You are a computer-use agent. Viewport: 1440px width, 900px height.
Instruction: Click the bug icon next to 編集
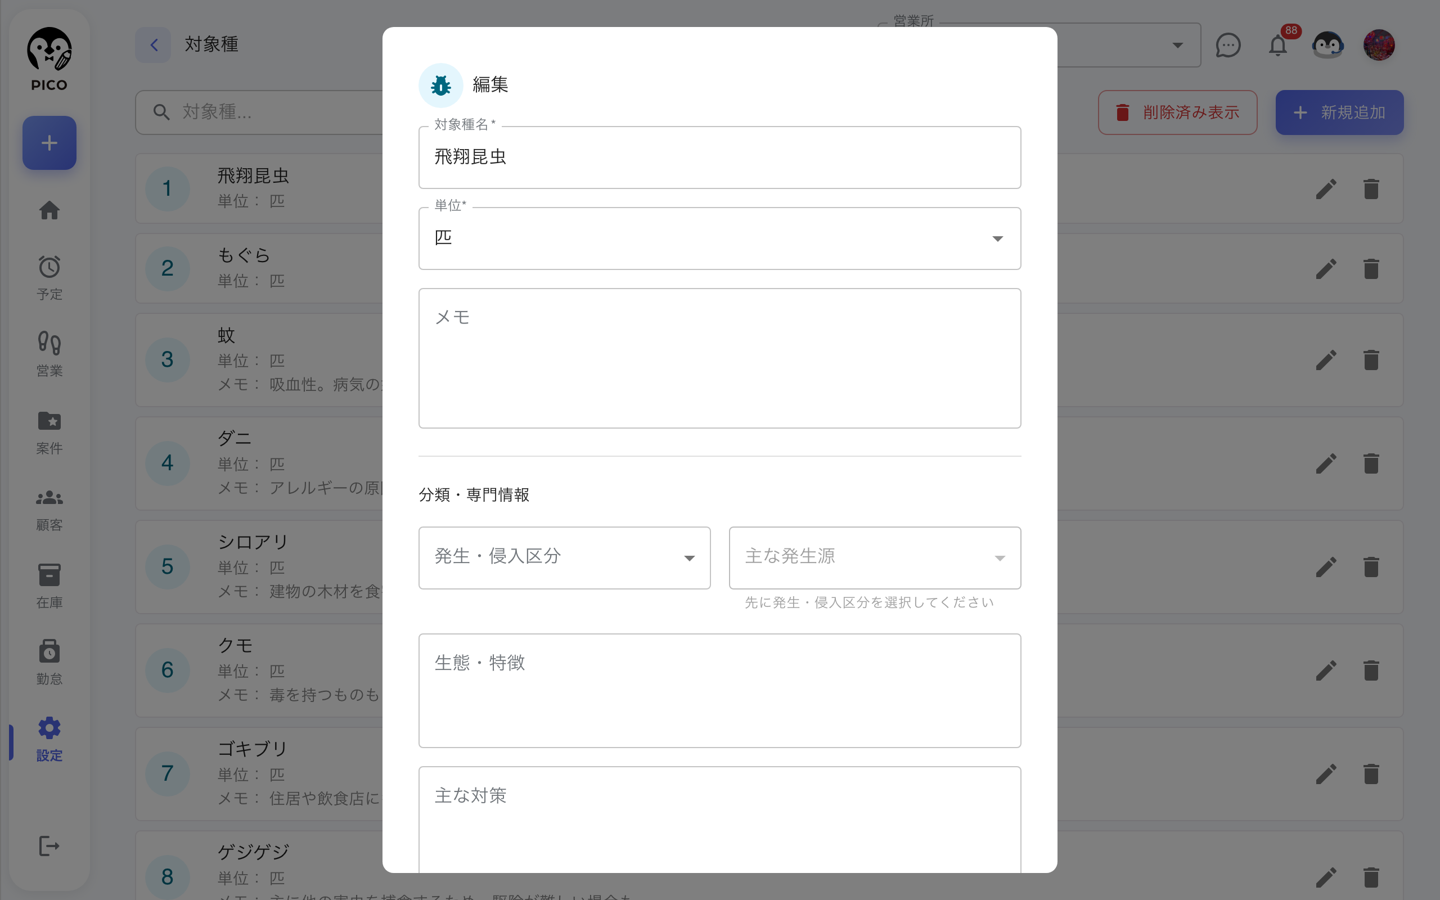pyautogui.click(x=441, y=85)
